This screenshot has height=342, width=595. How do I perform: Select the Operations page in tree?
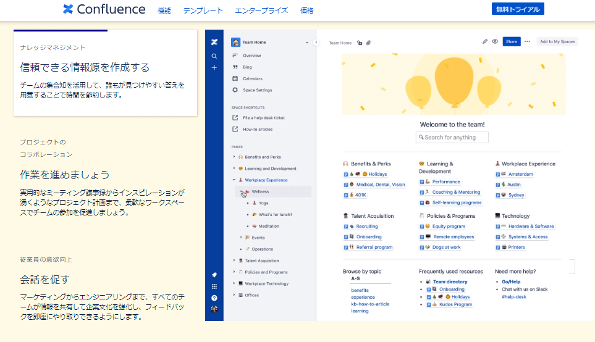coord(262,249)
